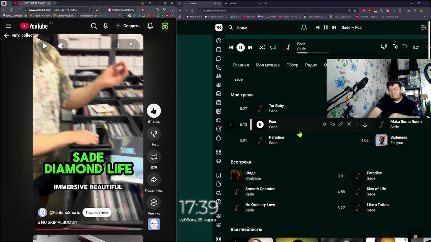Toggle shuffle in VK player
Screen dimensions: 431x242
click(262, 47)
